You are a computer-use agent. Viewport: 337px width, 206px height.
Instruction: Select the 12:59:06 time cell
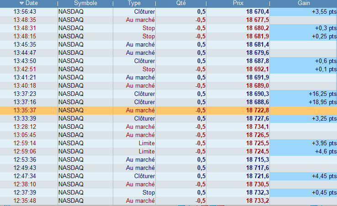(25, 151)
